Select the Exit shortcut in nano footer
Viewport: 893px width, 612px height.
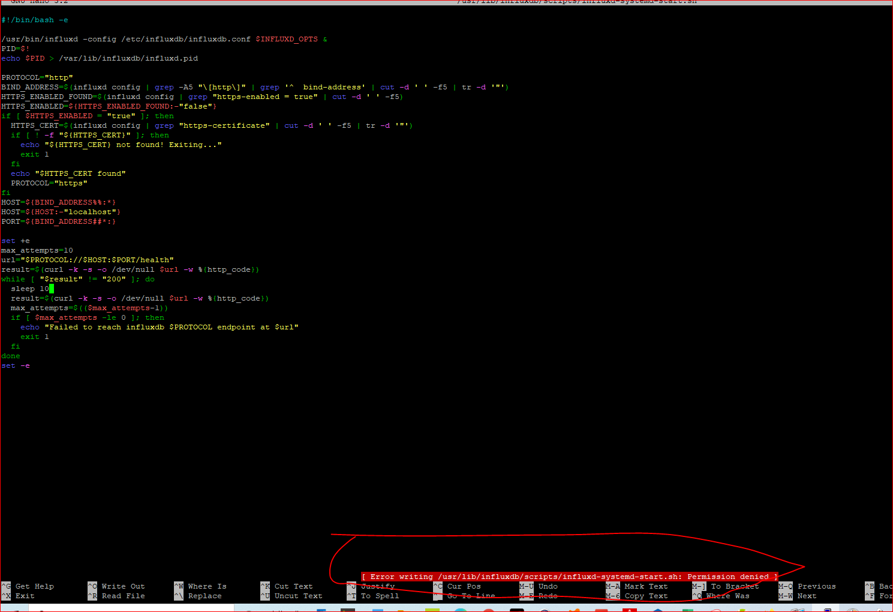click(25, 596)
